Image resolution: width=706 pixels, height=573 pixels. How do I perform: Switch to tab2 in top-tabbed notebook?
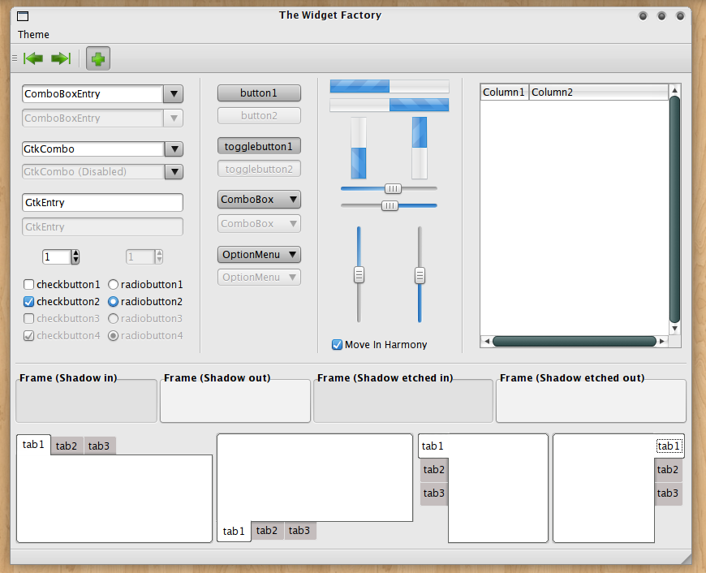click(67, 446)
